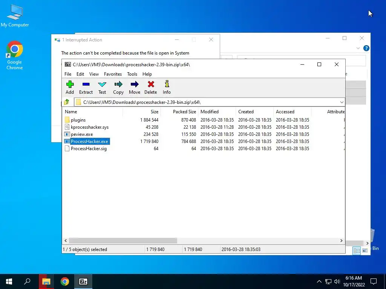Open the Favorites menu

coord(113,74)
